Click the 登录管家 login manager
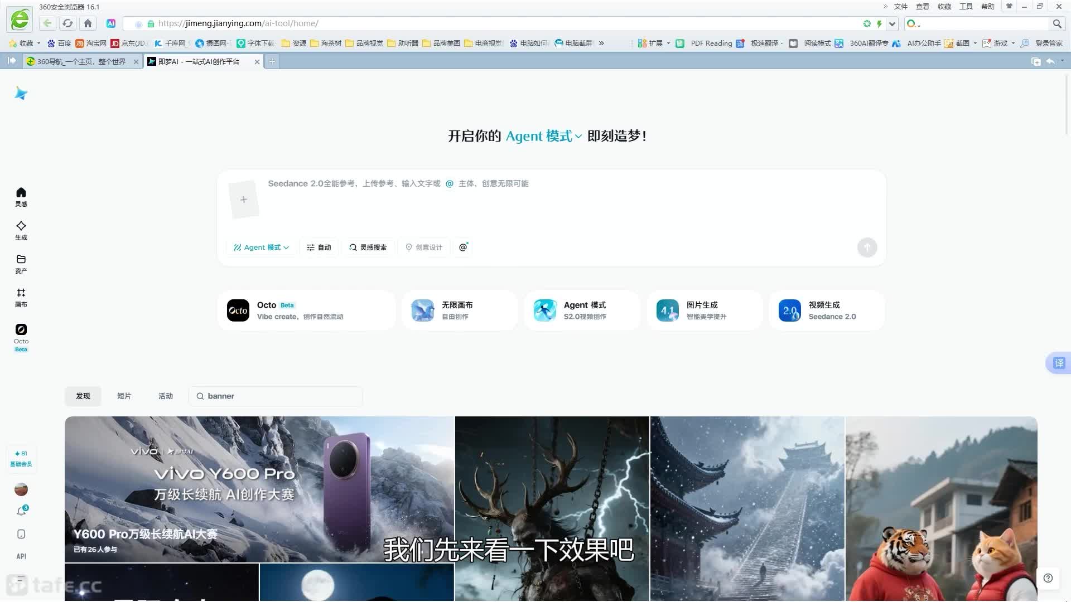The width and height of the screenshot is (1071, 602). (x=1042, y=43)
